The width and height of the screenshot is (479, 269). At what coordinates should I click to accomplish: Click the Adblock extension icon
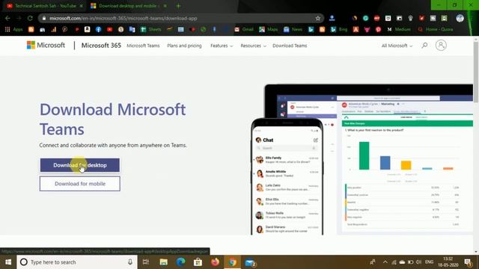(376, 18)
